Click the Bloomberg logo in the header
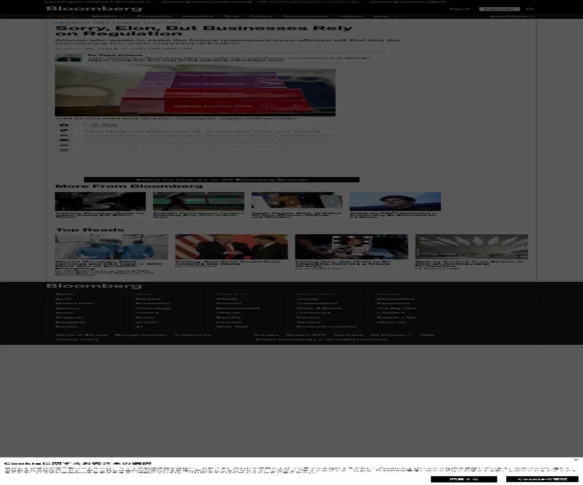This screenshot has height=485, width=583. (x=94, y=9)
